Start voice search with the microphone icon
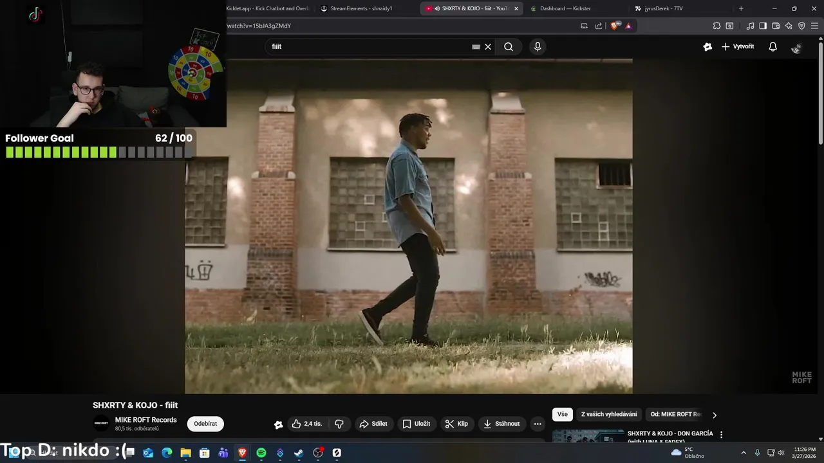The image size is (824, 463). pos(538,46)
